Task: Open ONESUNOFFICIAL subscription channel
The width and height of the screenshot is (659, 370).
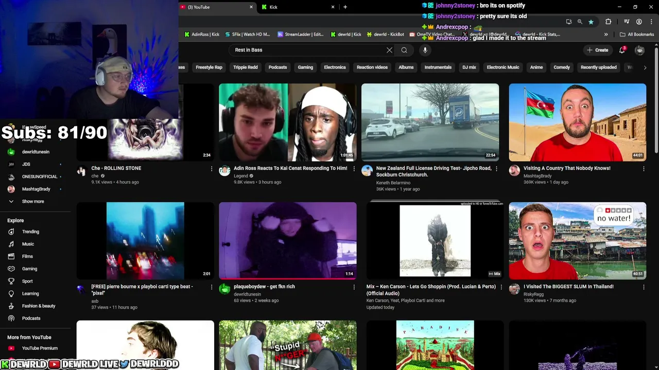Action: 40,177
